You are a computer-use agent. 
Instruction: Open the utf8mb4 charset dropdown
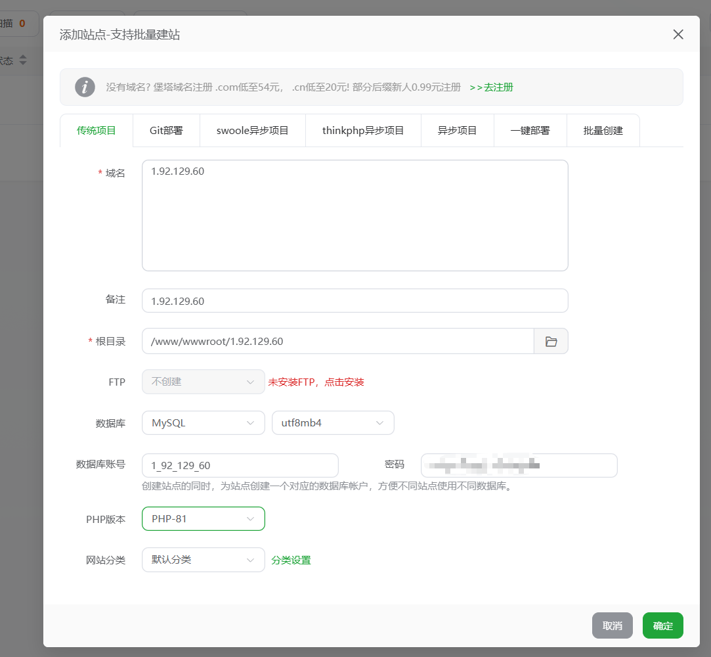click(332, 423)
